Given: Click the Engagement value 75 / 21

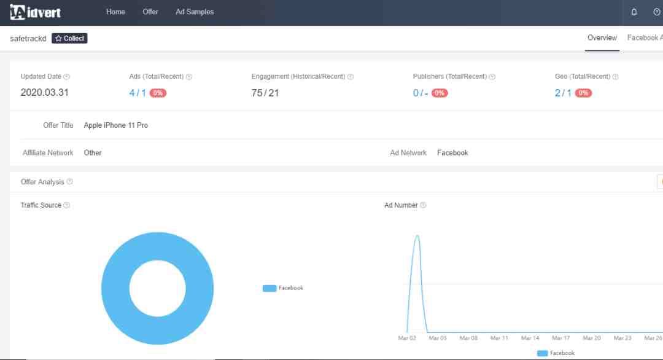Looking at the screenshot, I should pos(265,93).
